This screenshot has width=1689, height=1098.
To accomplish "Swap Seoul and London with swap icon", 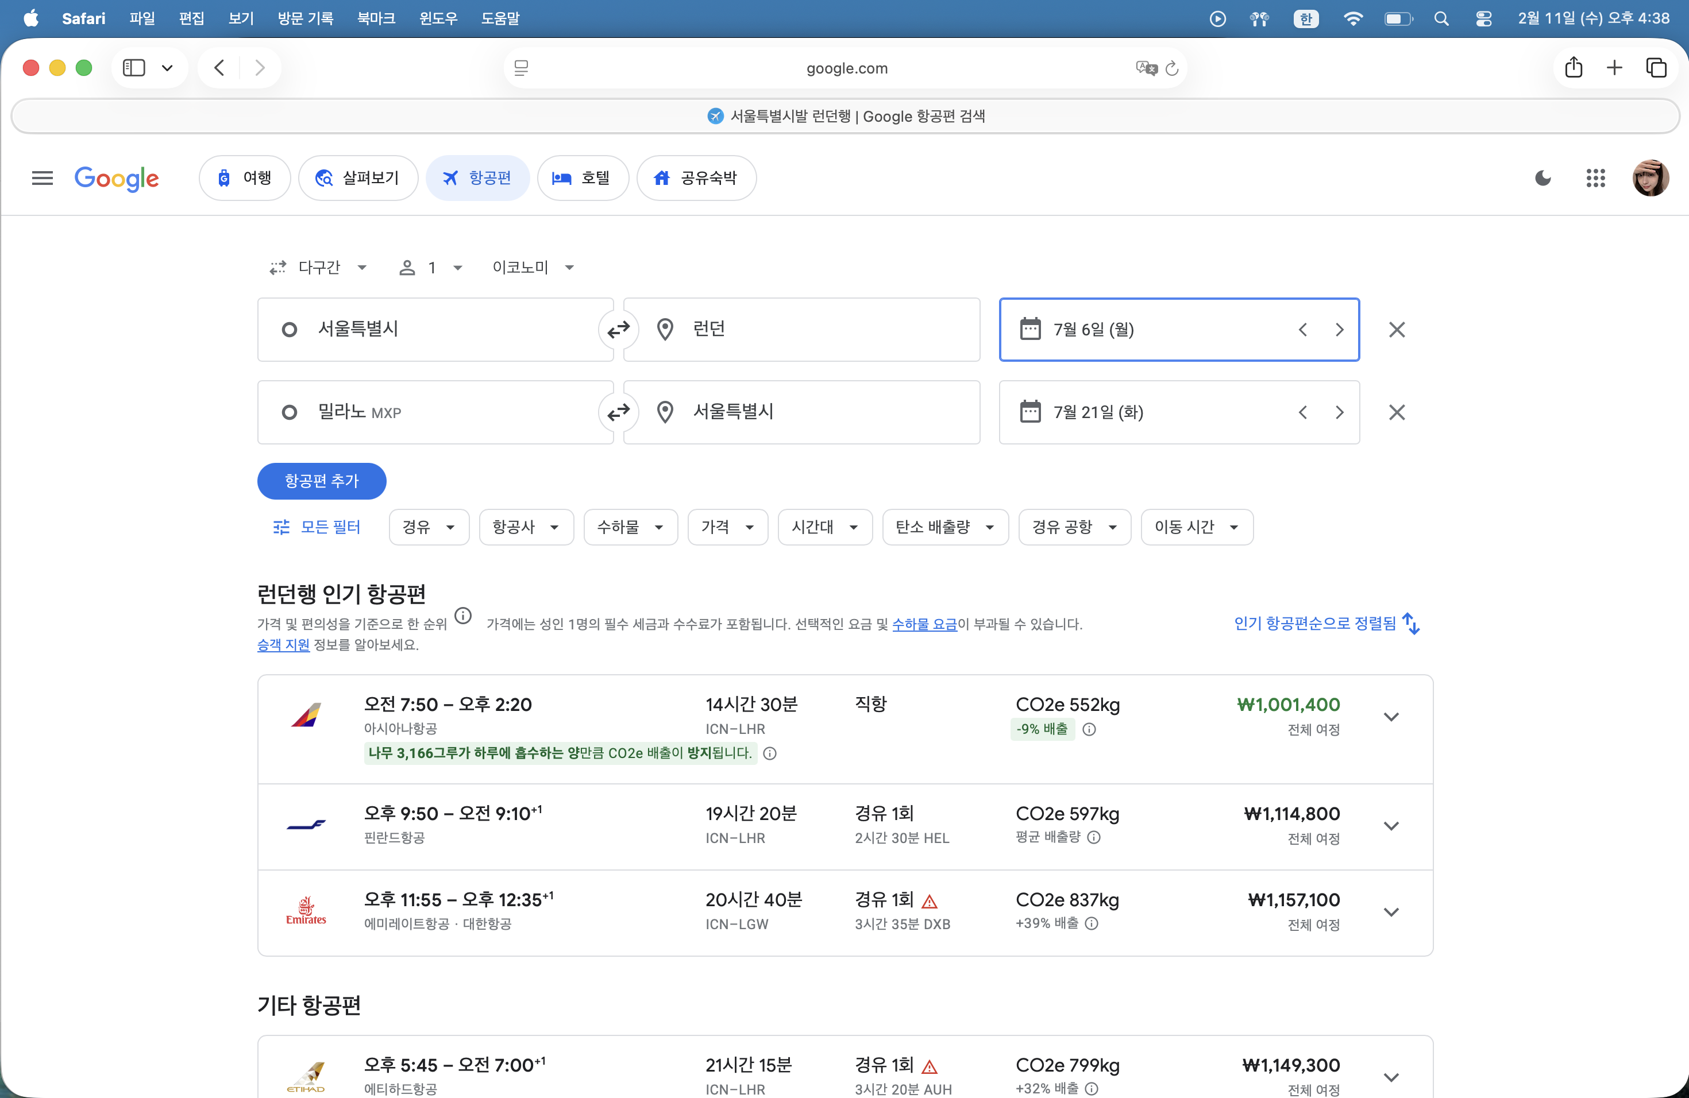I will [618, 329].
